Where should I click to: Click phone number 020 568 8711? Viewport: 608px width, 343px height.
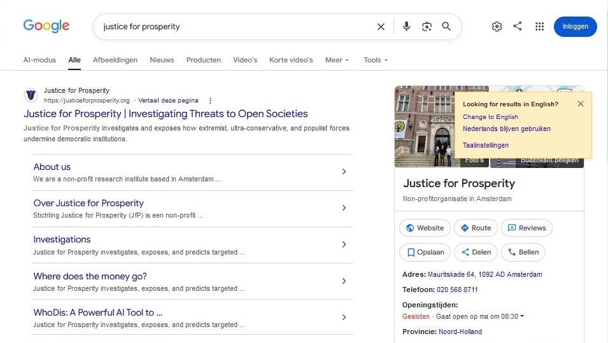click(x=457, y=290)
